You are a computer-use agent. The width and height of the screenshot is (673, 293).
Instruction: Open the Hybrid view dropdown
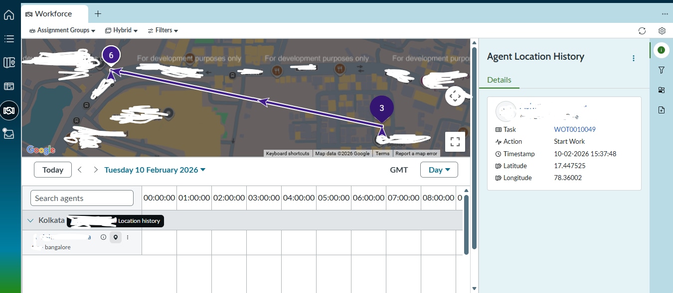[x=121, y=30]
